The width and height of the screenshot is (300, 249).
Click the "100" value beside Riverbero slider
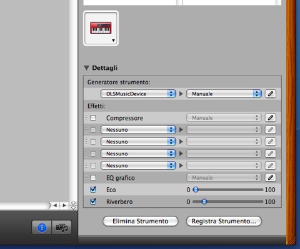pos(270,202)
